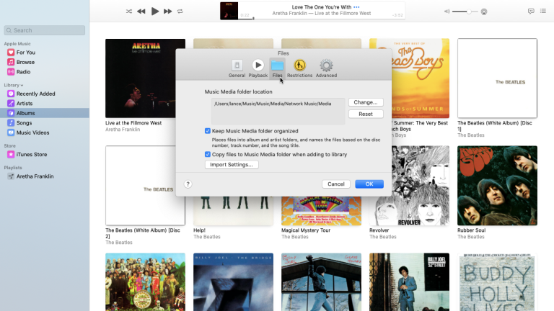This screenshot has height=311, width=554.
Task: Show the lyrics panel
Action: (531, 12)
